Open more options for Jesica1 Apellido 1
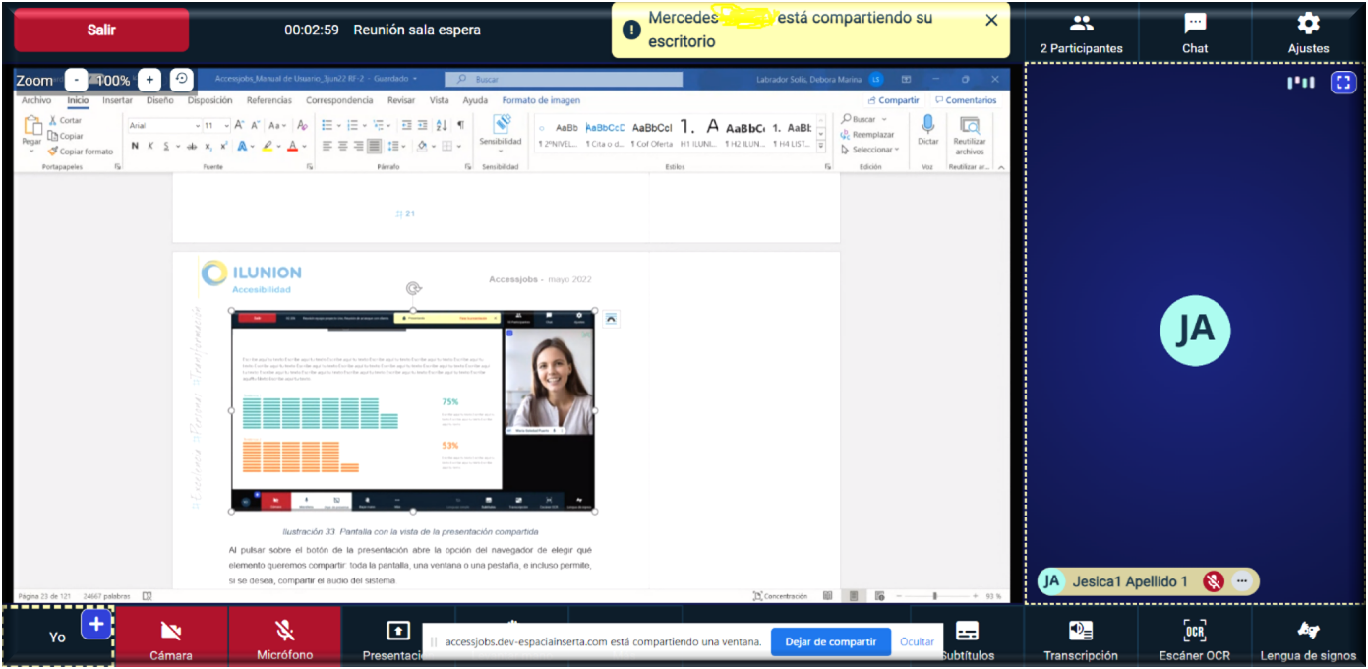1368x669 pixels. click(1241, 581)
